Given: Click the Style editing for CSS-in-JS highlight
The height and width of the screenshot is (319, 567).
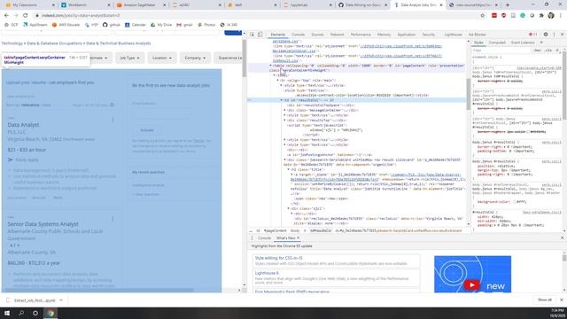Looking at the screenshot, I should click(x=278, y=258).
